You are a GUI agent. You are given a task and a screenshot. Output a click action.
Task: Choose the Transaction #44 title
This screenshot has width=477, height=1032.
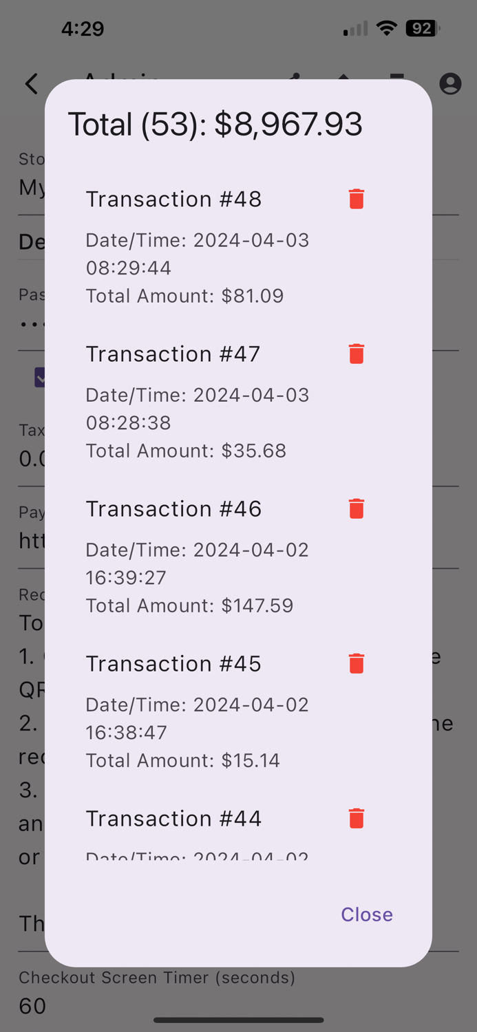click(173, 818)
